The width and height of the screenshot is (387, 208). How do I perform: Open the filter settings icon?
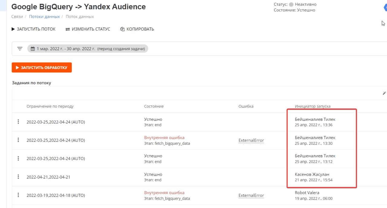[20, 49]
